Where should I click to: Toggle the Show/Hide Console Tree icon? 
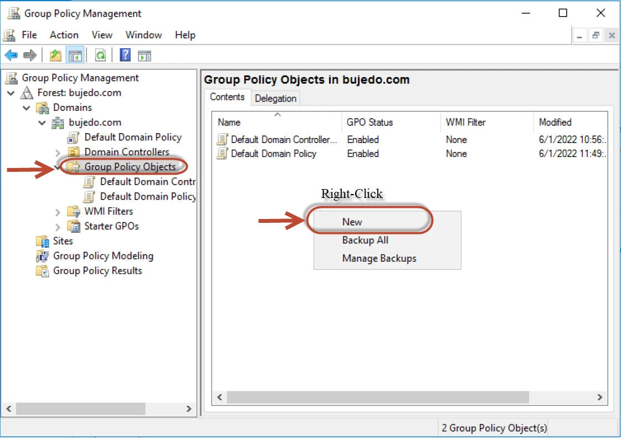(75, 55)
